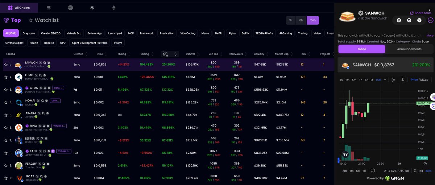Click the blue chart panel handle
Image resolution: width=435 pixels, height=185 pixels.
click(x=339, y=160)
